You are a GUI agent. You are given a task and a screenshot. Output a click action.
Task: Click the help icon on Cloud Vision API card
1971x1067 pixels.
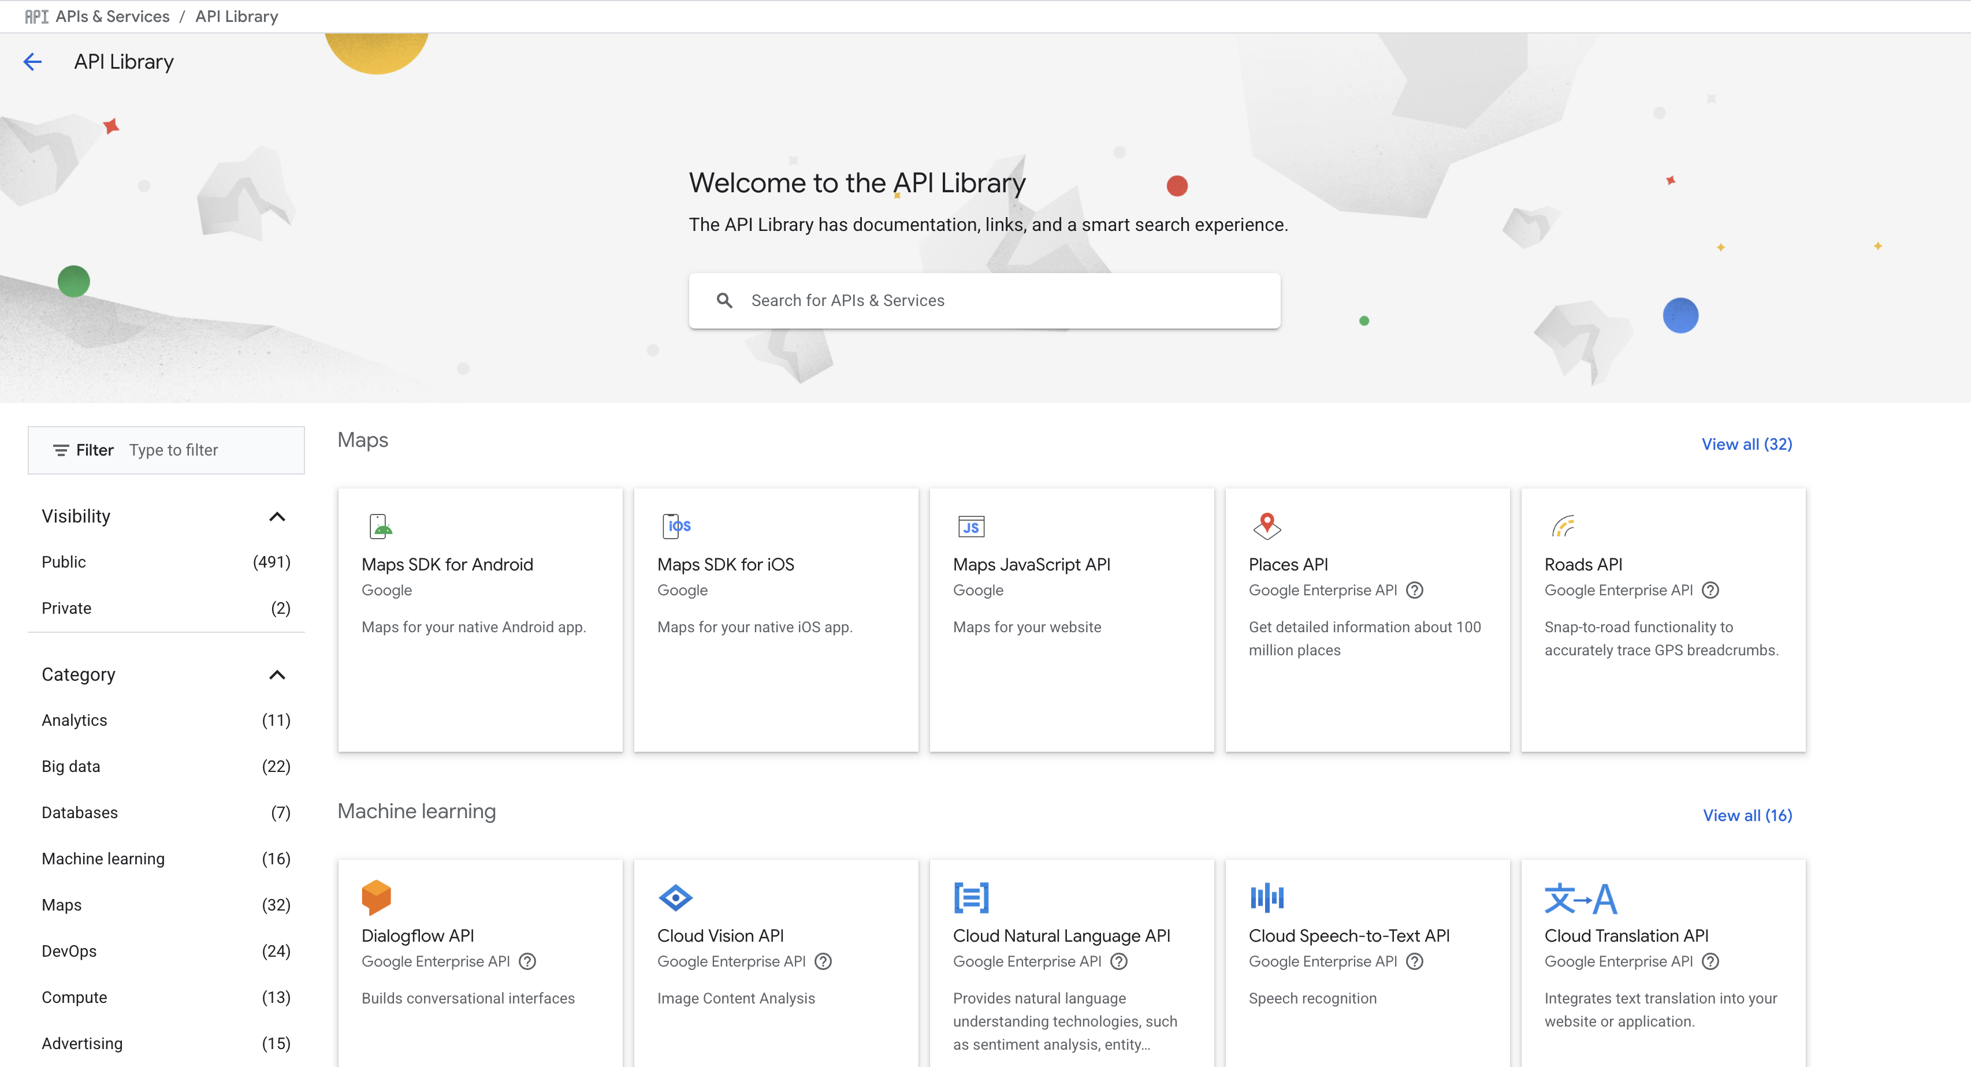(x=823, y=961)
